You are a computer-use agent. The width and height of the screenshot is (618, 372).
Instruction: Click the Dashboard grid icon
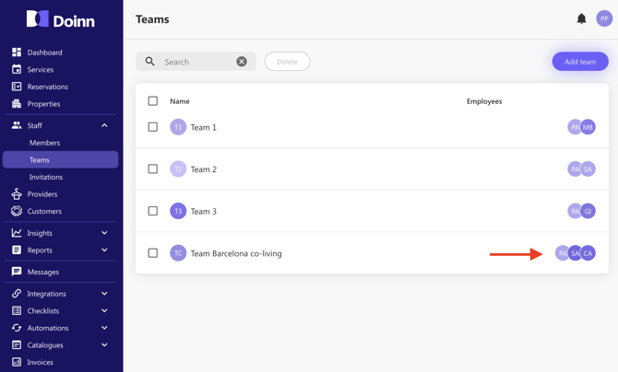[17, 52]
